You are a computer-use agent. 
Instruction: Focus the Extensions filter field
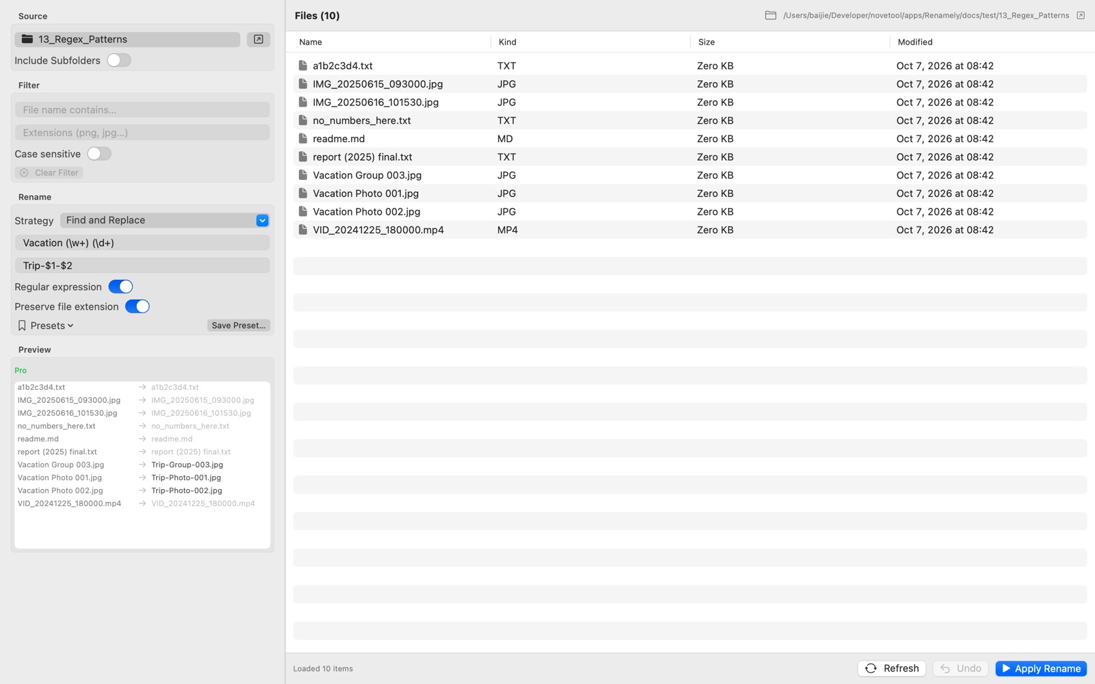click(x=142, y=133)
